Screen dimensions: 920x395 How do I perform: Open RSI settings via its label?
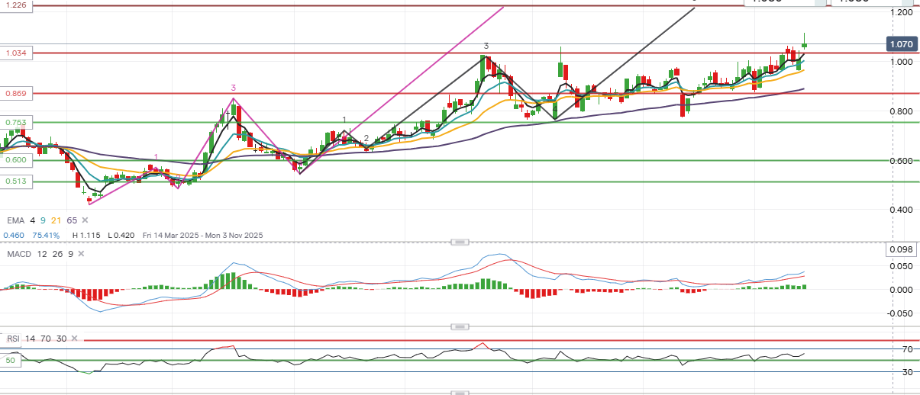pos(13,339)
